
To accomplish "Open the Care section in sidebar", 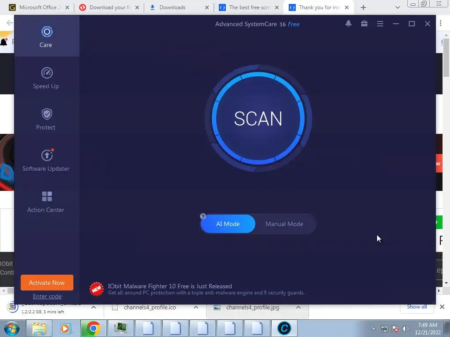I will click(x=47, y=36).
